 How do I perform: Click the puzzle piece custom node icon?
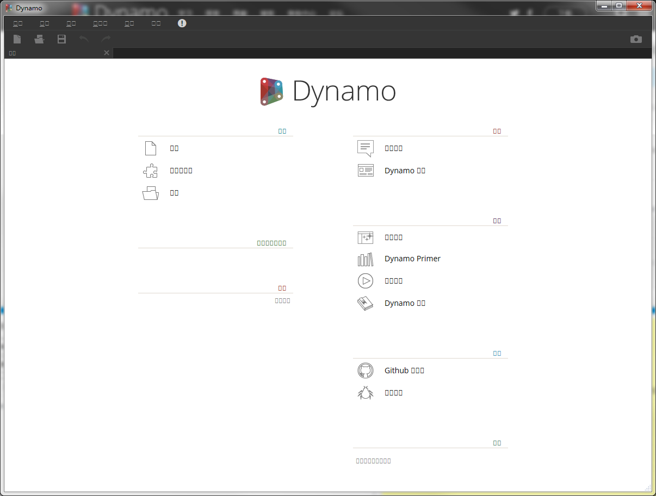151,171
